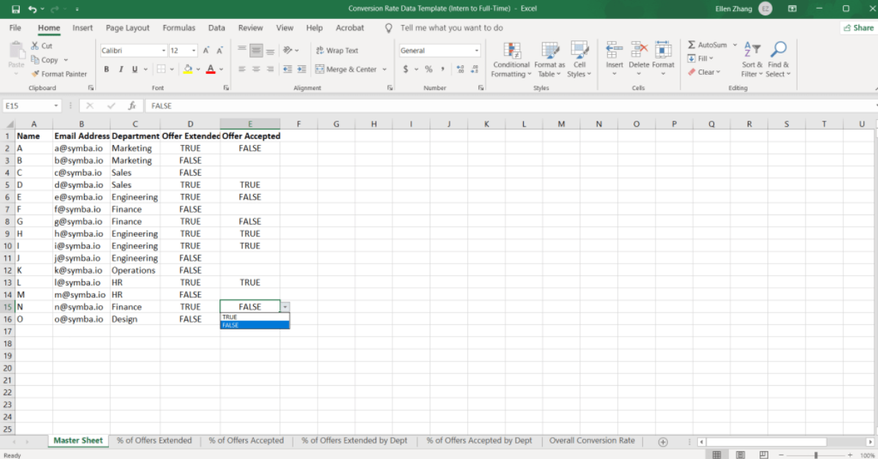Screen dimensions: 878x459
Task: Increase decimal places
Action: tap(459, 70)
